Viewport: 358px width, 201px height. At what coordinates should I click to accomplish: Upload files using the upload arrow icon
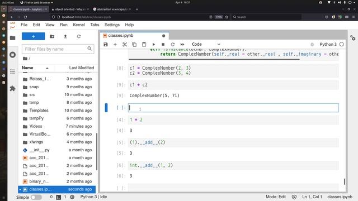click(65, 36)
